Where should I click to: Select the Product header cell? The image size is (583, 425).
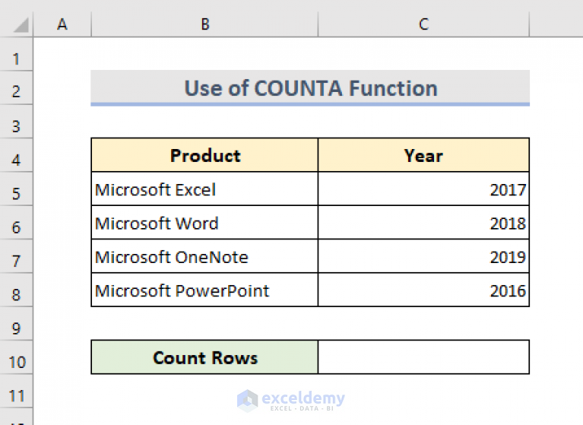tap(205, 155)
